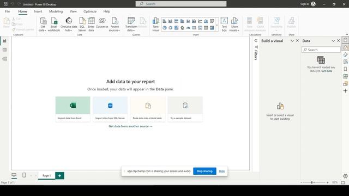Open the settings gear at bottom right
Image resolution: width=349 pixels, height=196 pixels.
tap(345, 176)
